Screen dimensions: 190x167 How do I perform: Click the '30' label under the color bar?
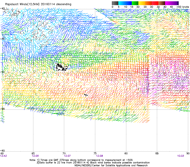click(151, 7)
